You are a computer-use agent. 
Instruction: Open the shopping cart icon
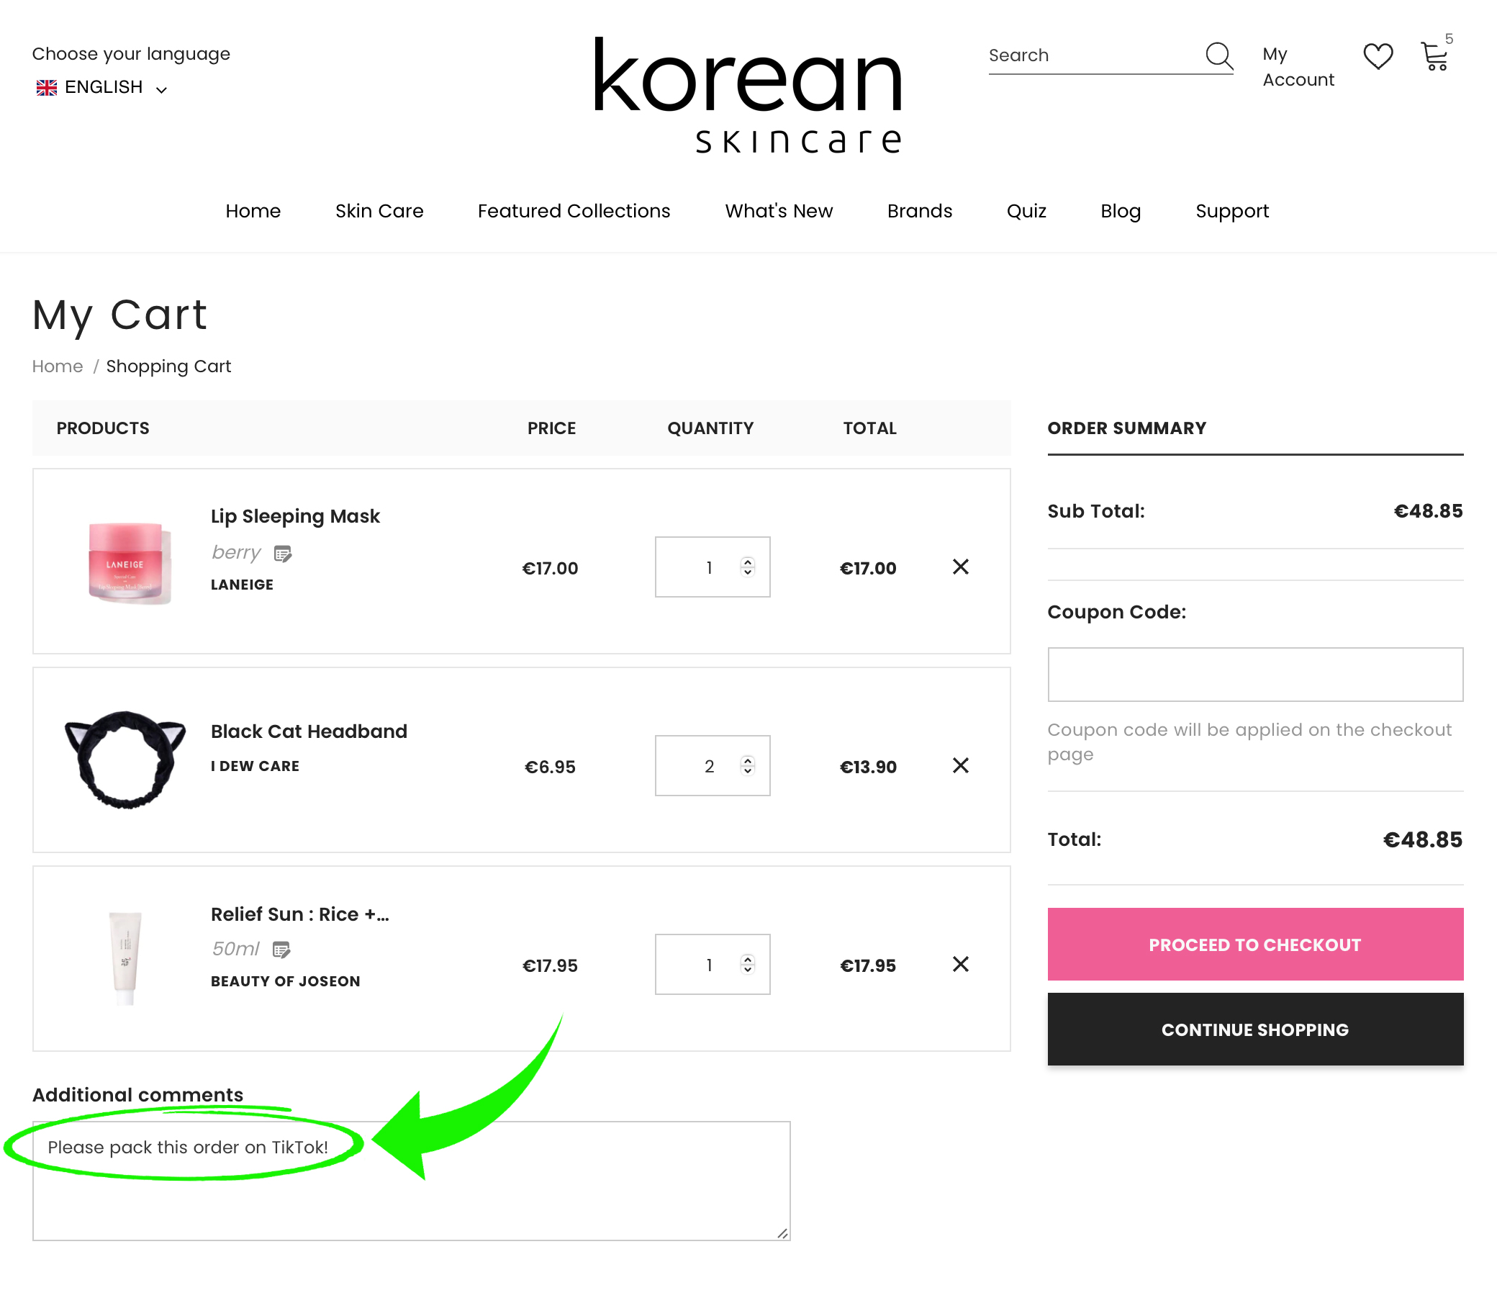(x=1434, y=56)
